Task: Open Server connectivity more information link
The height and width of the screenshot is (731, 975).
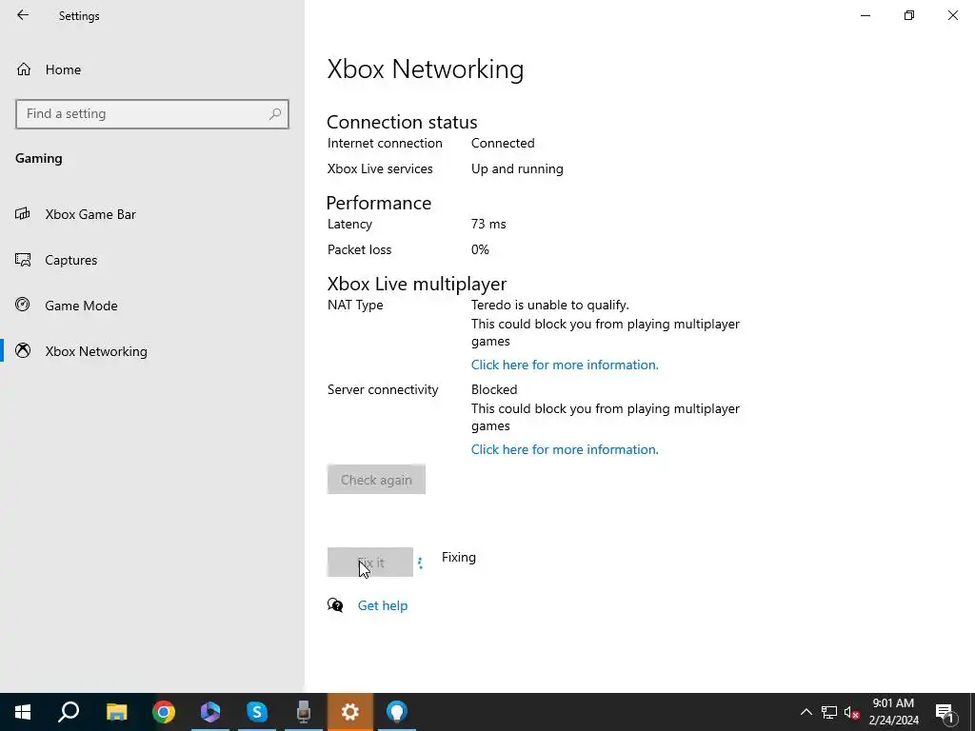Action: (565, 449)
